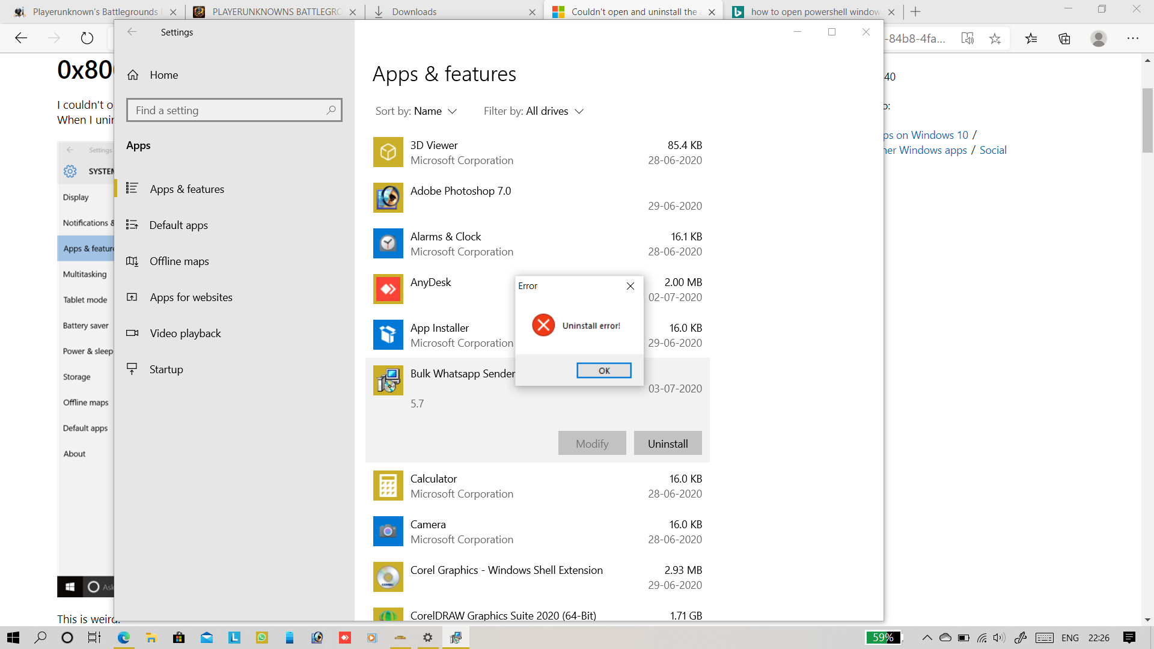Show hidden system tray icons
The width and height of the screenshot is (1154, 649).
point(927,638)
